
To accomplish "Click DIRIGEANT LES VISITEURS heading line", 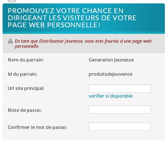I will click(x=72, y=18).
